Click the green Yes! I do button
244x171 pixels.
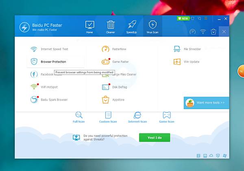pos(155,138)
